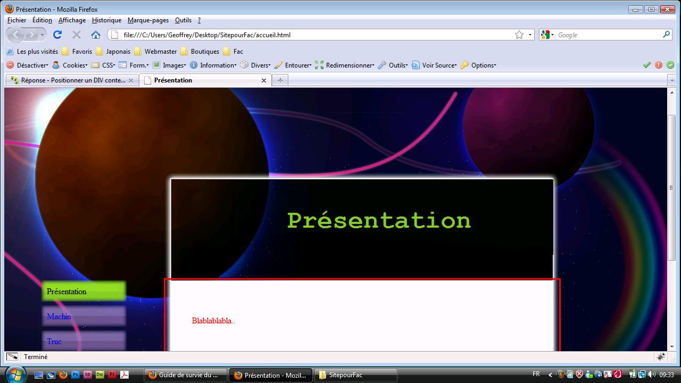Launch Photoshop from the quick launch
Image resolution: width=681 pixels, height=383 pixels.
[x=76, y=374]
